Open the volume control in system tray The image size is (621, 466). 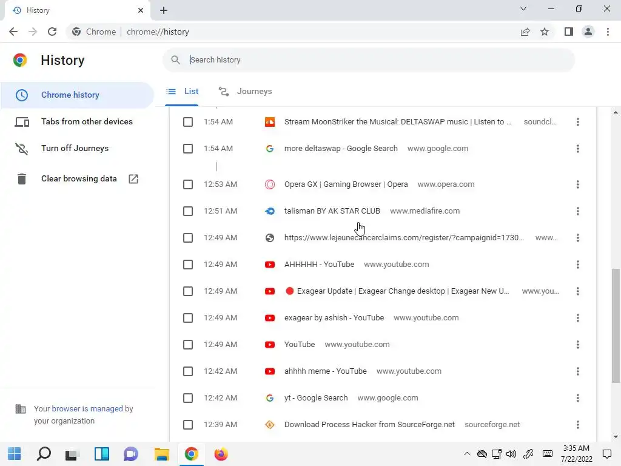click(511, 454)
